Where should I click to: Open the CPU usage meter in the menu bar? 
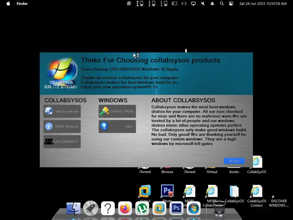tap(164, 3)
